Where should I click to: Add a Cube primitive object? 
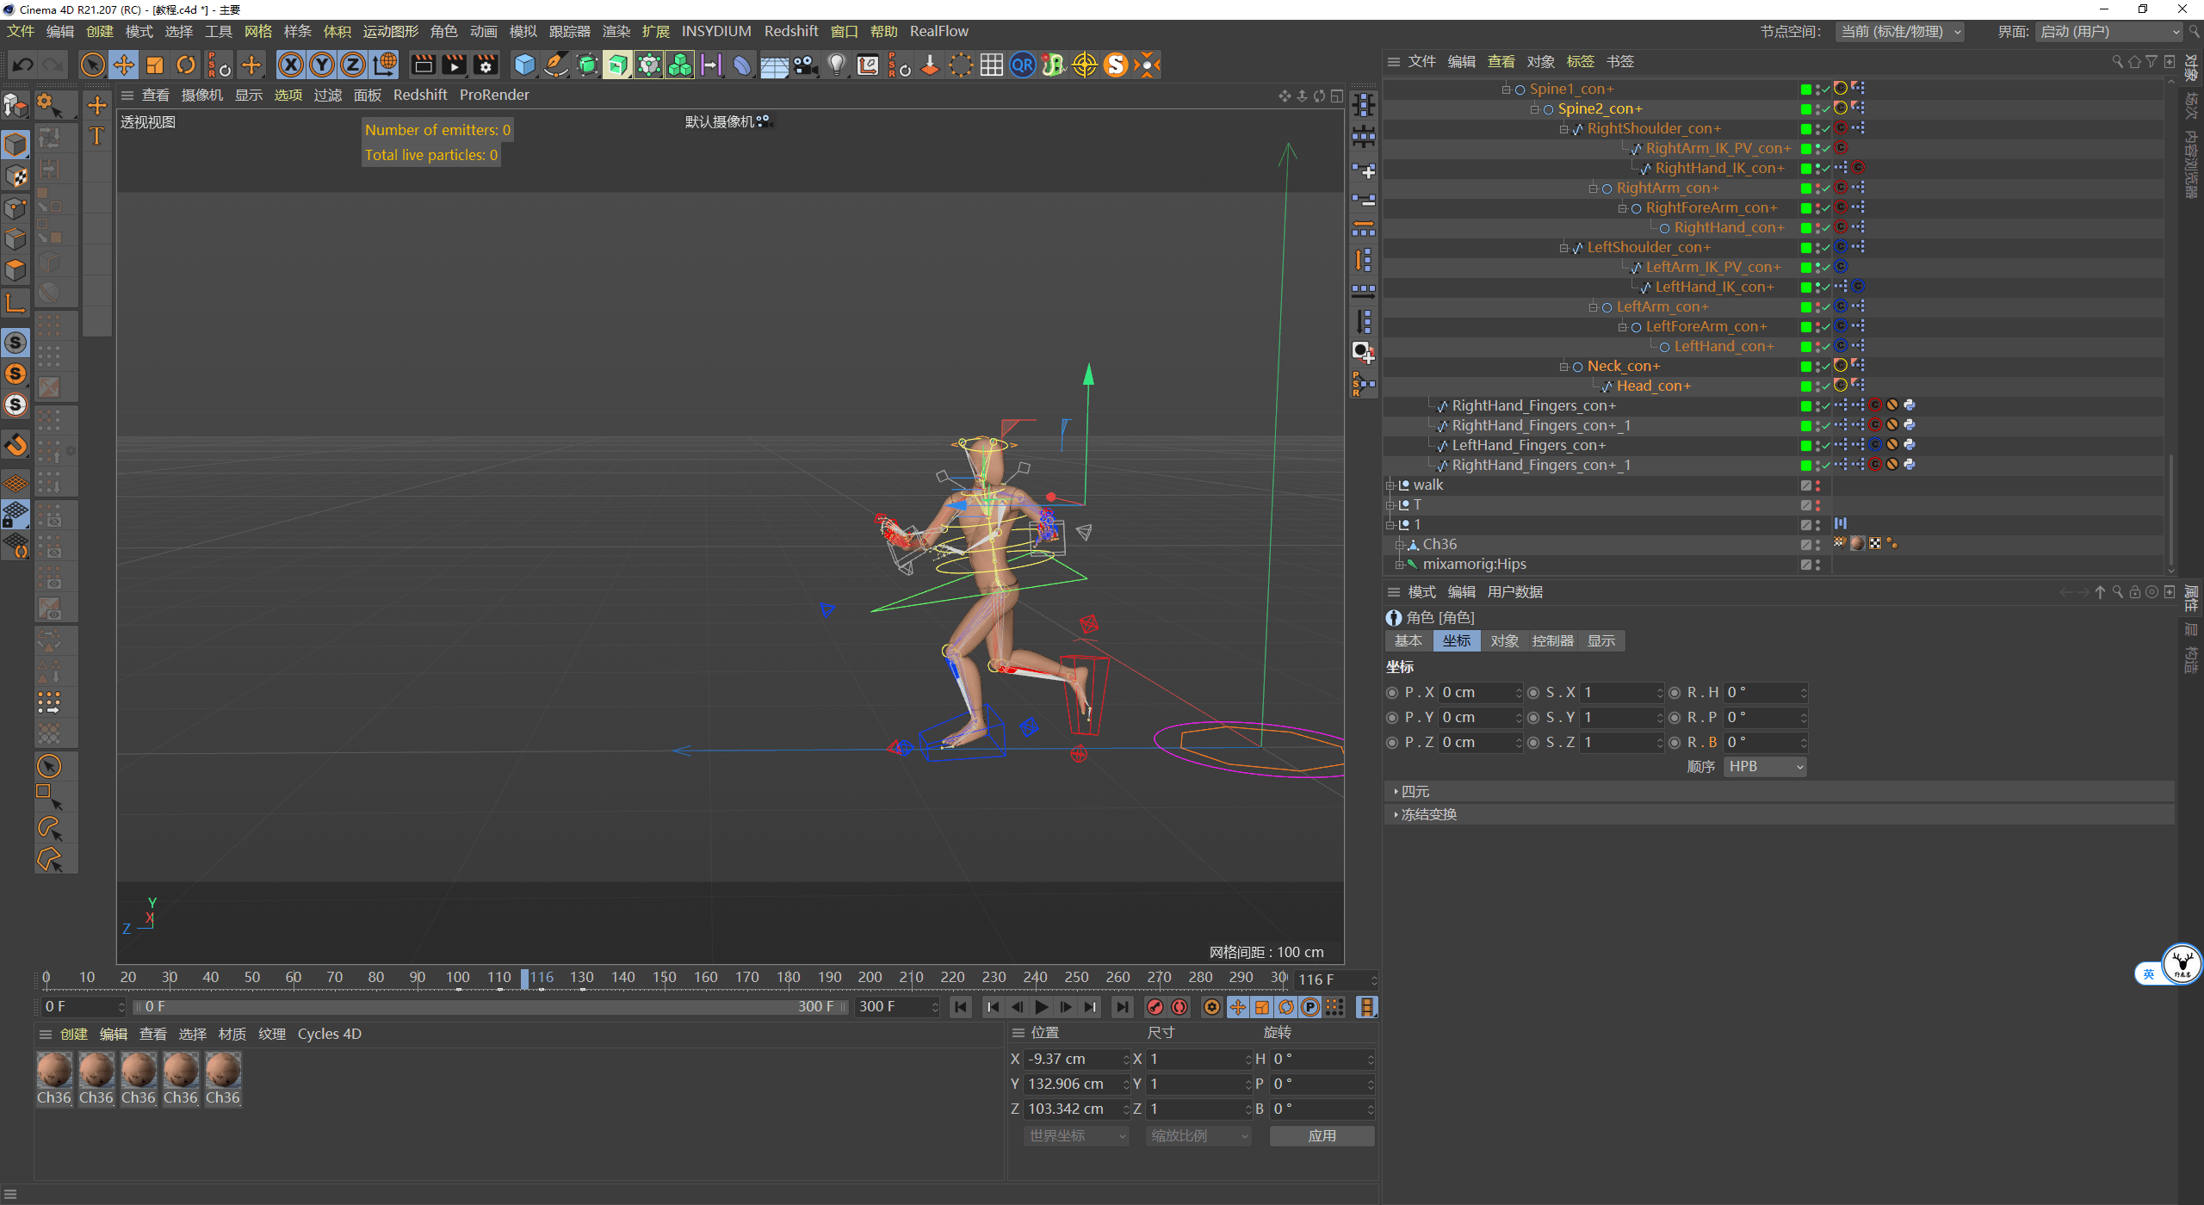click(x=524, y=65)
